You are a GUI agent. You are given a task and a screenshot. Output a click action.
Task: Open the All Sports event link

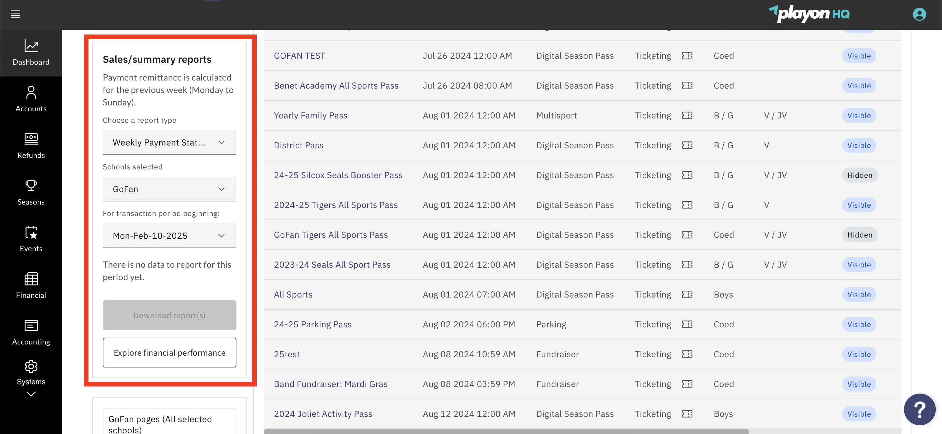(293, 294)
